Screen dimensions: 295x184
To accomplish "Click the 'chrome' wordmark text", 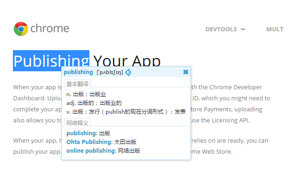I will (50, 29).
